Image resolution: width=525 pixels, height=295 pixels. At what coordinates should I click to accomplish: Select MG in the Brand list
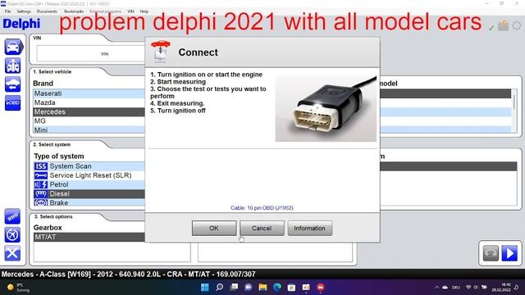click(89, 120)
